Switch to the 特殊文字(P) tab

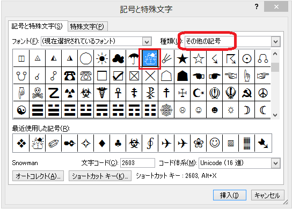[87, 26]
